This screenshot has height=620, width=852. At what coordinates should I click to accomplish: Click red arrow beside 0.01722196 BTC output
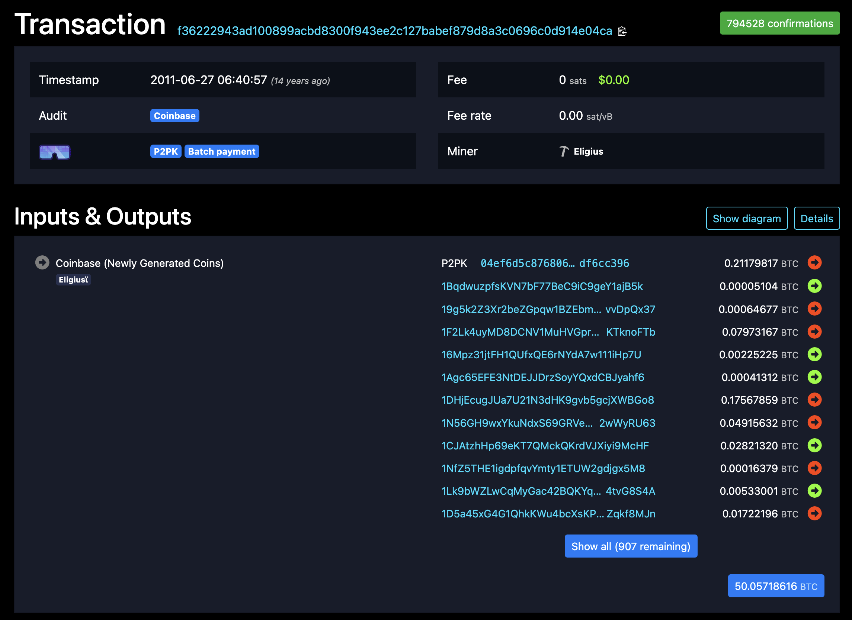click(x=814, y=513)
